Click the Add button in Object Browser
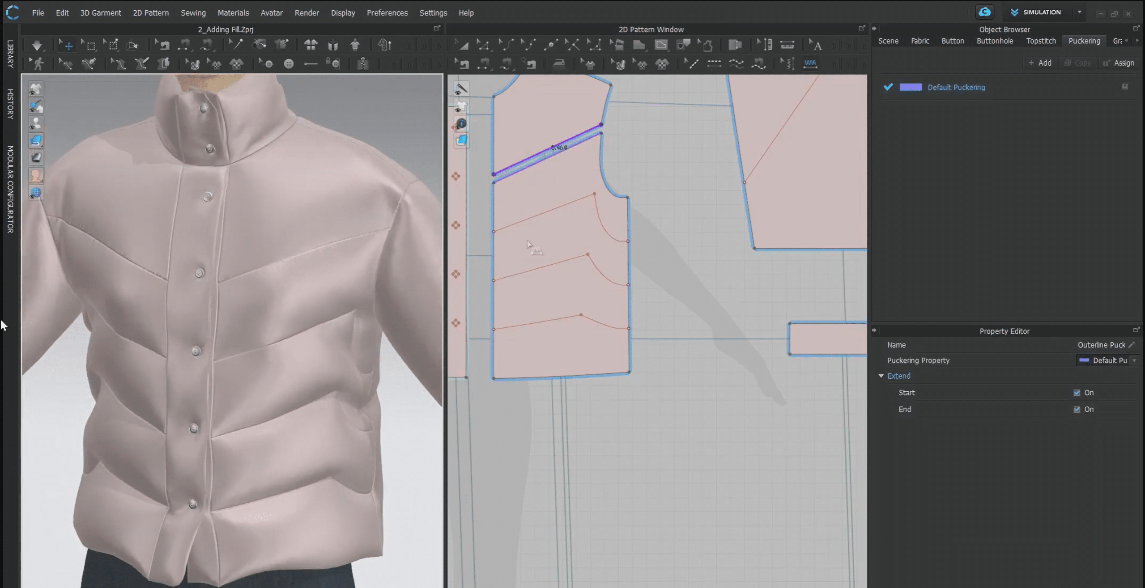Viewport: 1145px width, 588px height. tap(1039, 63)
